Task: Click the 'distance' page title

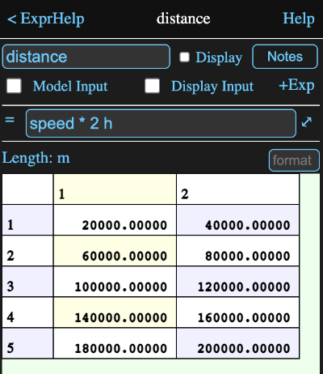Action: point(183,19)
